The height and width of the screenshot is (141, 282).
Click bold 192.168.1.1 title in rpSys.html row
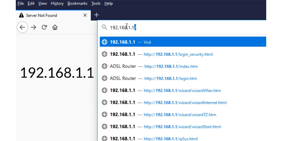click(x=122, y=139)
